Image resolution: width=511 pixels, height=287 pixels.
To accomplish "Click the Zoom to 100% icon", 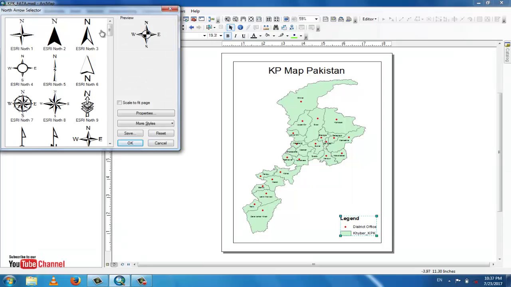I will [x=259, y=19].
